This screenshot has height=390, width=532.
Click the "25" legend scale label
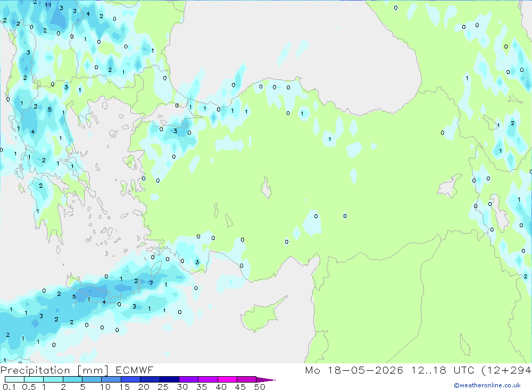(163, 387)
